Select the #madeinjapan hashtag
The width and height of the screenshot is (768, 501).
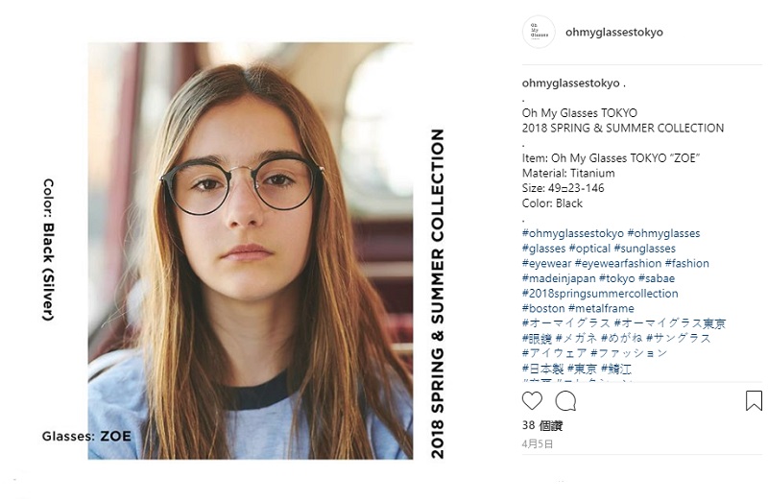(x=559, y=278)
